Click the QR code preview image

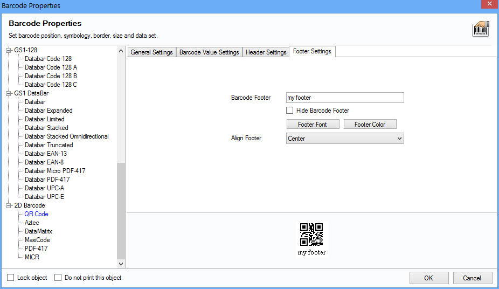coord(311,234)
